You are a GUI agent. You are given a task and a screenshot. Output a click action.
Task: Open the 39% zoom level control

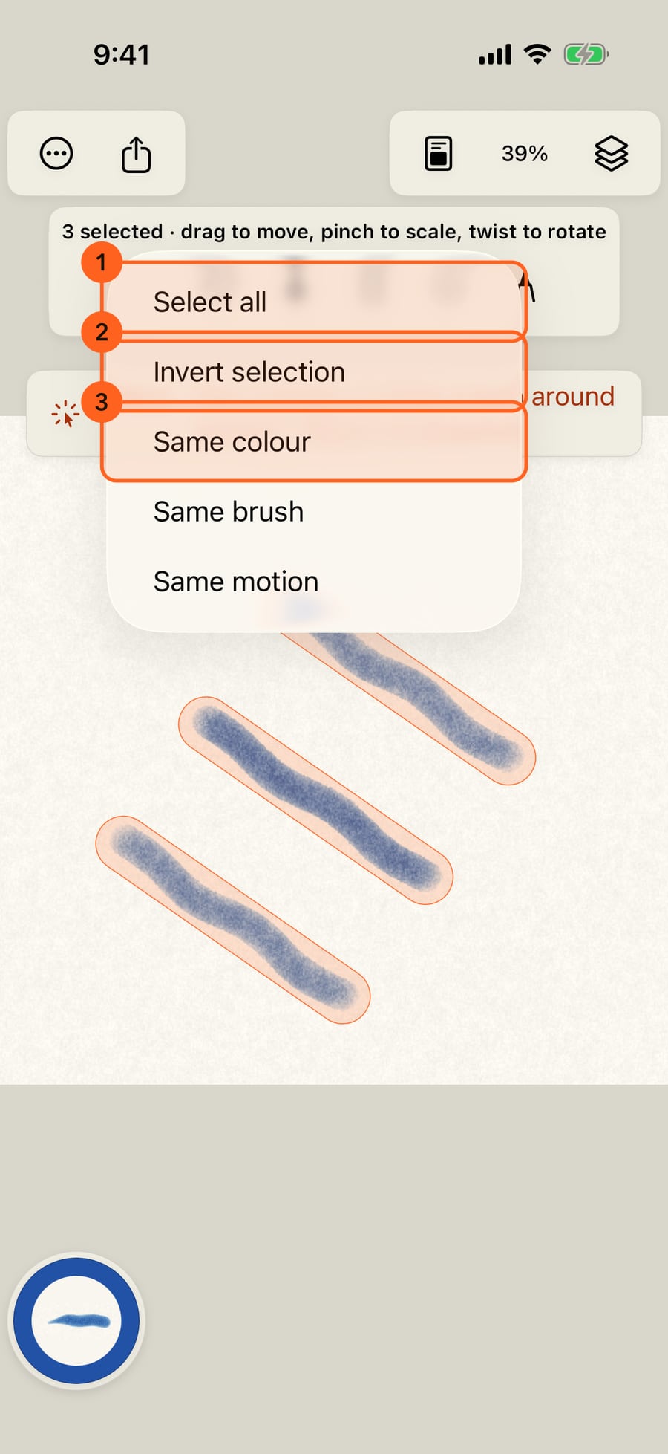pos(524,154)
